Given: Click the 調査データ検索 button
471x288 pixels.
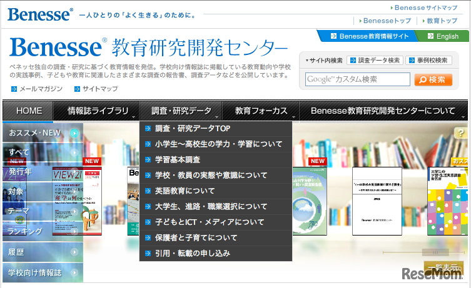Looking at the screenshot, I should (375, 61).
